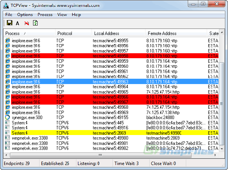Image resolution: width=228 pixels, height=170 pixels.
Task: Click the Close Wait: 0 status entry
Action: coord(163,164)
